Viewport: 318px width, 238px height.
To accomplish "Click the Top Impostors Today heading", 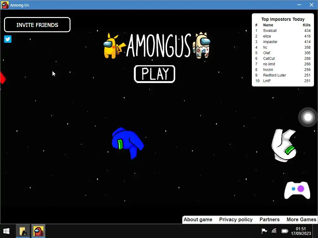I will point(283,19).
